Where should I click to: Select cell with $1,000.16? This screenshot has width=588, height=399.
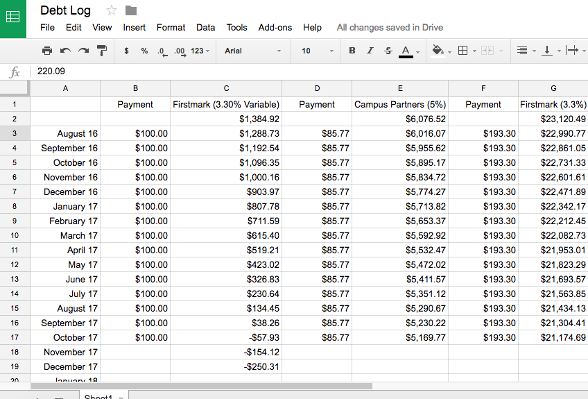click(x=226, y=177)
